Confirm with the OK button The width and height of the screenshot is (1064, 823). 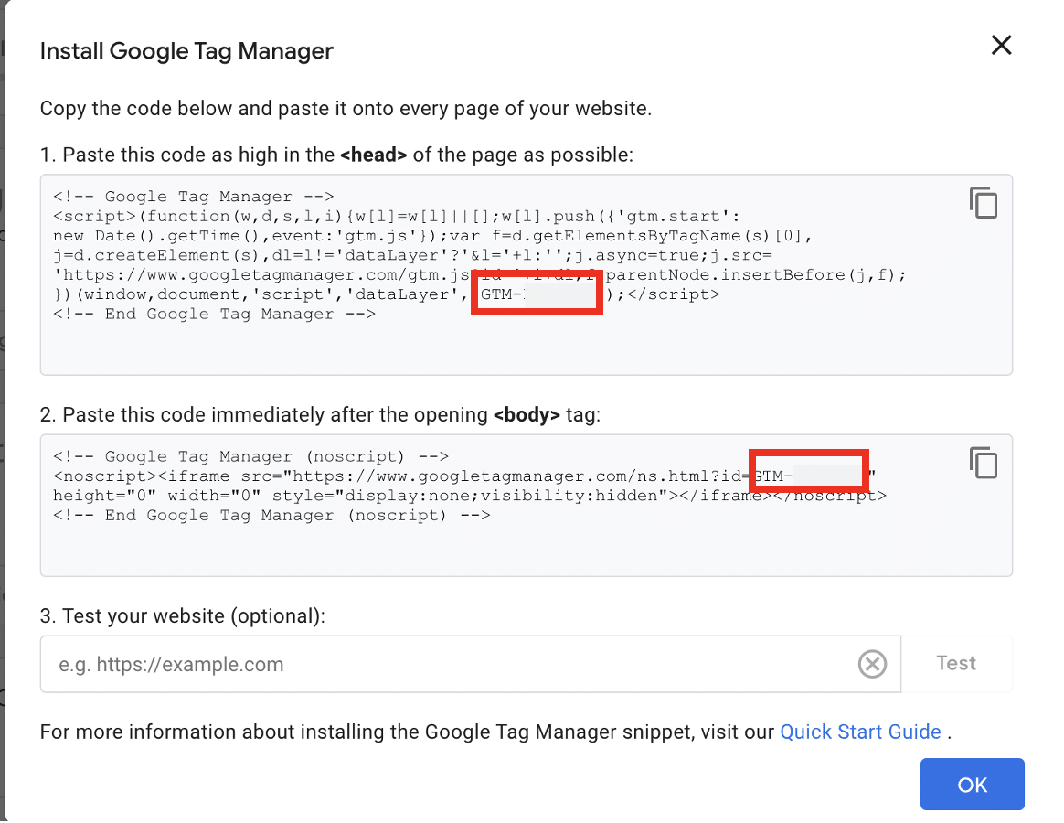click(972, 785)
